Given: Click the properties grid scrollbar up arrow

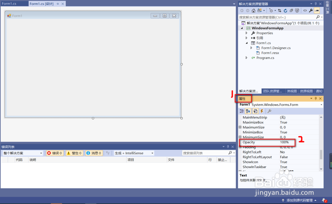Looking at the screenshot, I should 321,117.
